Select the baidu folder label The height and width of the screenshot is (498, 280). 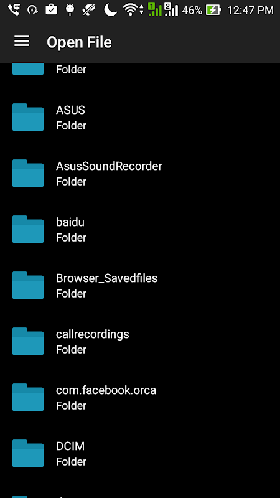[x=70, y=222]
